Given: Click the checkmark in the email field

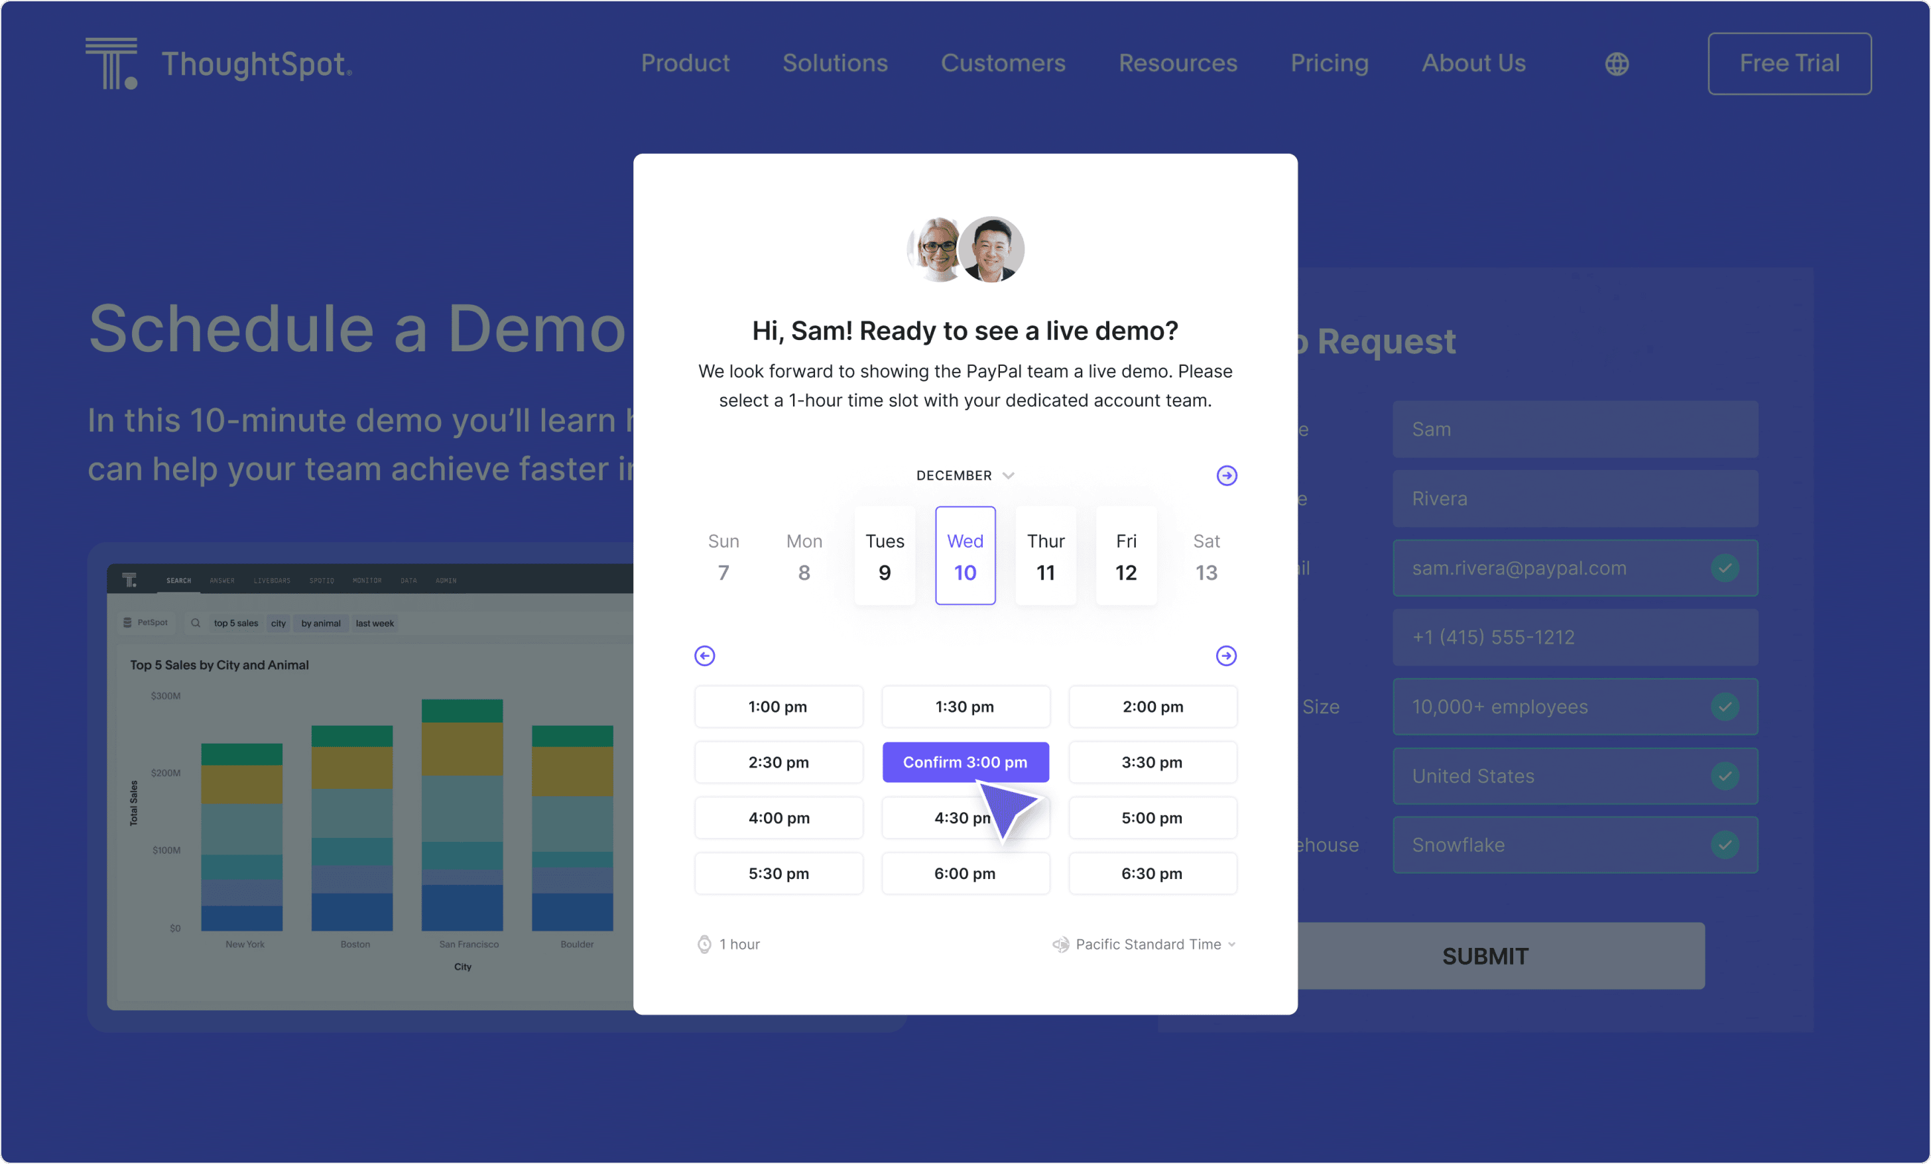Looking at the screenshot, I should click(1725, 568).
